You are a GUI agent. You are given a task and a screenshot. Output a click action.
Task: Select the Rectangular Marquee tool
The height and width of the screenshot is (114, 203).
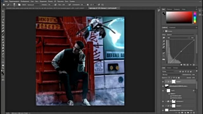(x=3, y=14)
